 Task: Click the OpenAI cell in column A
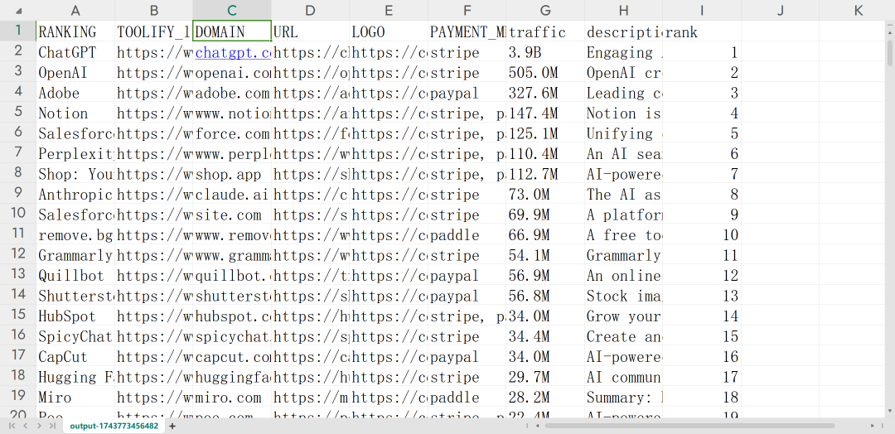tap(75, 72)
